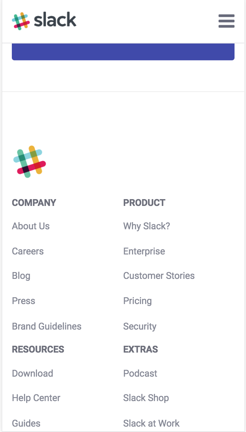Click the Security footer link
The image size is (246, 432).
pos(140,326)
